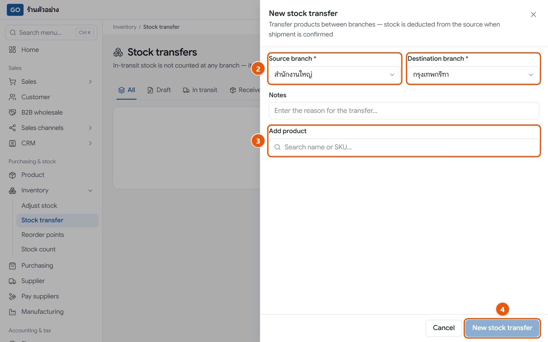
Task: Collapse the Inventory menu chevron
Action: click(x=90, y=190)
